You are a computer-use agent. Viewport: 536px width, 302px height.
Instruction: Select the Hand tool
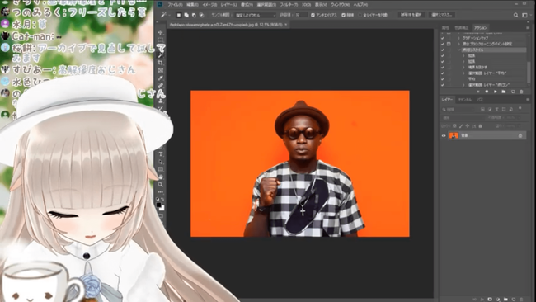coord(160,177)
